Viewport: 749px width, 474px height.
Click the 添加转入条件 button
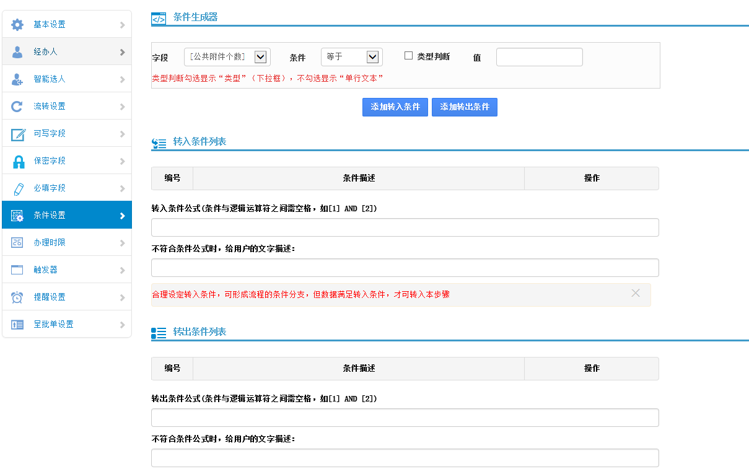(395, 107)
